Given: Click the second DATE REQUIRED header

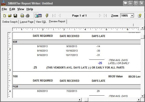Looking at the screenshot, I should click(43, 81).
